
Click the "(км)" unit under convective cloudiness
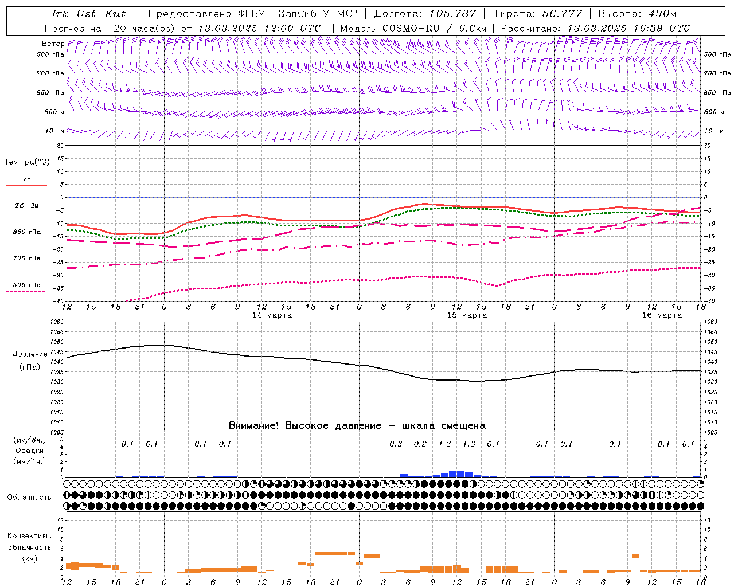click(x=30, y=558)
